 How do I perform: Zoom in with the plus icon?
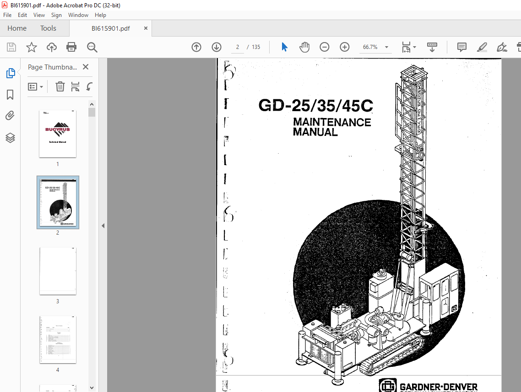[x=345, y=47]
